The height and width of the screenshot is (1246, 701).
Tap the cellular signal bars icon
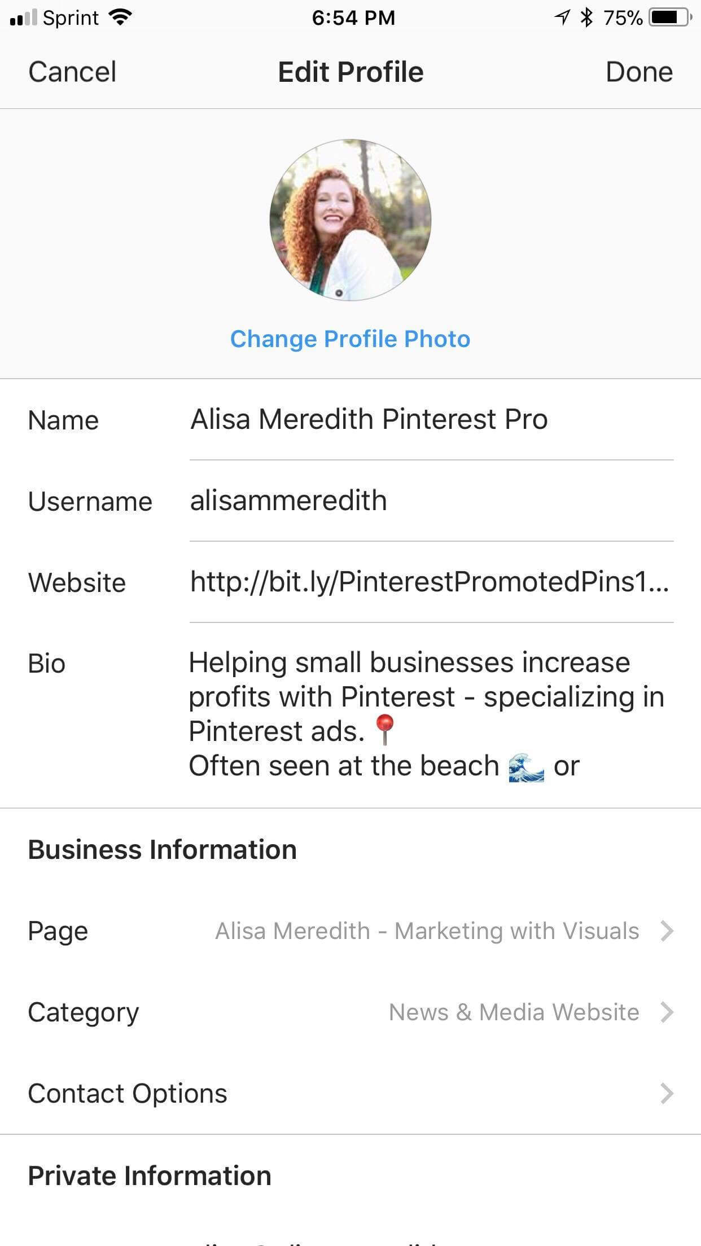(x=23, y=17)
